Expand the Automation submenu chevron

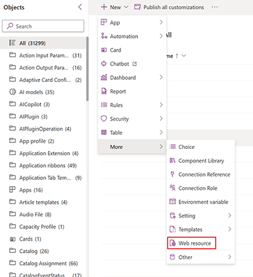(161, 36)
